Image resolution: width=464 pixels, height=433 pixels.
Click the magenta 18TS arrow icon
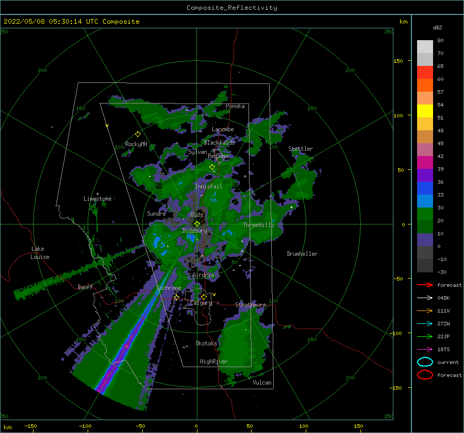point(425,350)
